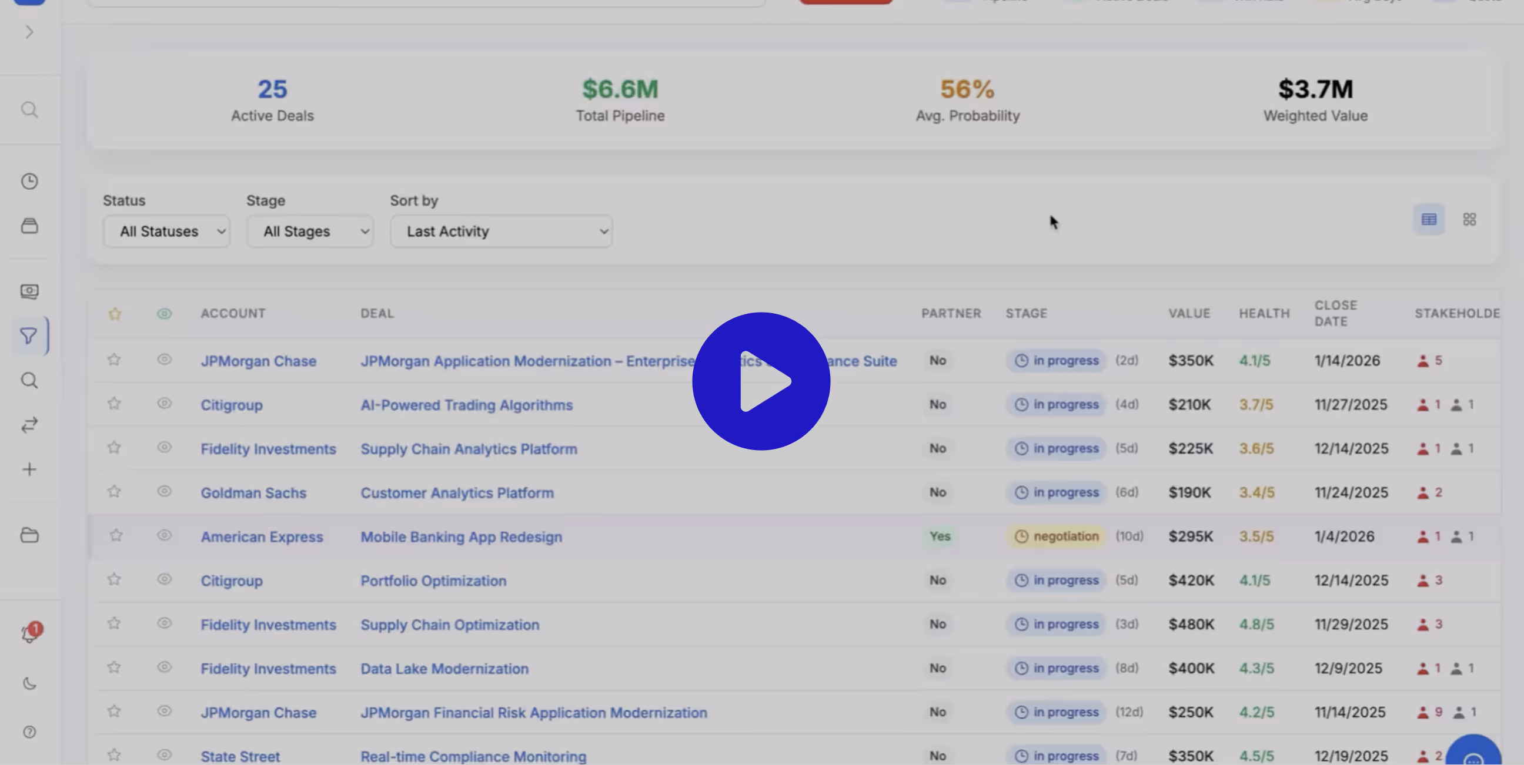
Task: Open the transfer arrows icon in sidebar
Action: 29,425
